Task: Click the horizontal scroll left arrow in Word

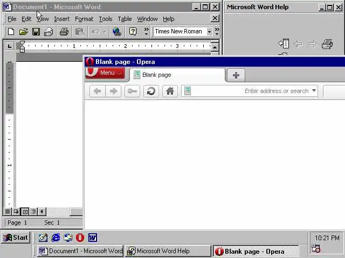Action: (42, 211)
